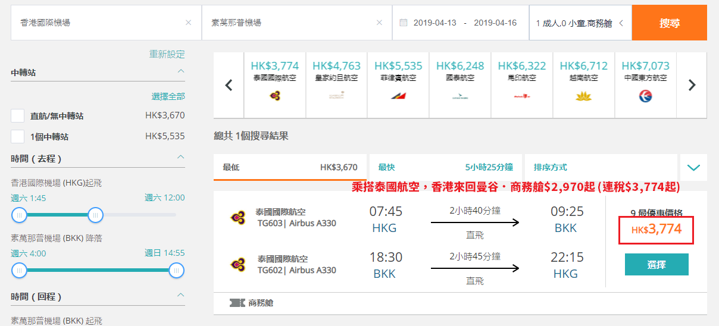Click the 07:45 departure time
This screenshot has height=326, width=719.
click(386, 212)
